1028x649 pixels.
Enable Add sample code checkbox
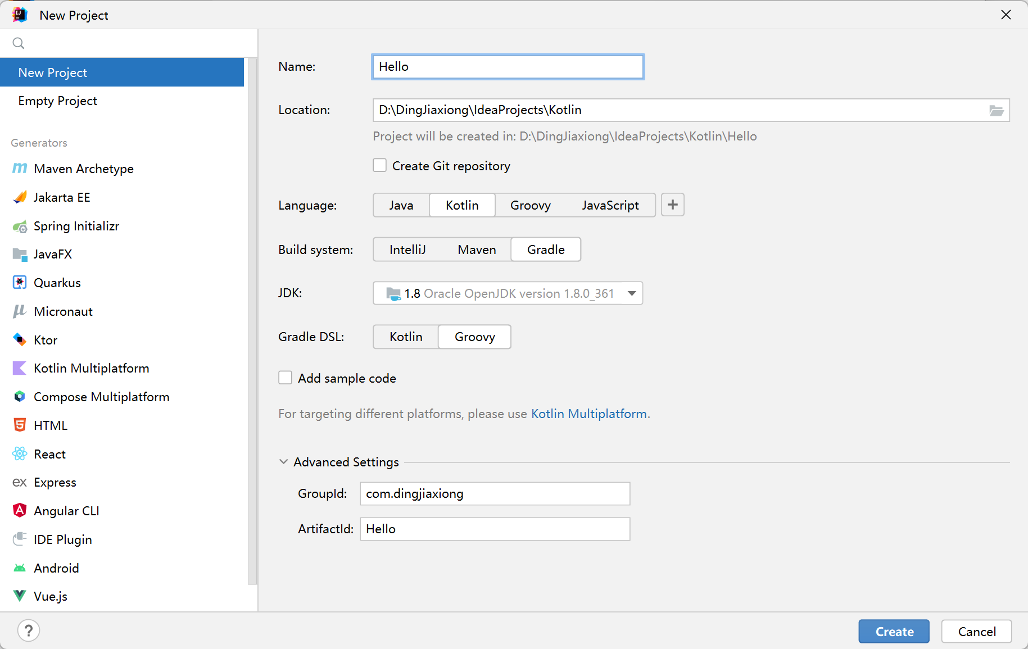tap(286, 378)
